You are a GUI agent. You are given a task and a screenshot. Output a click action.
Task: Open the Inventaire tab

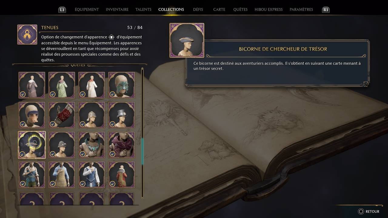coord(117,9)
